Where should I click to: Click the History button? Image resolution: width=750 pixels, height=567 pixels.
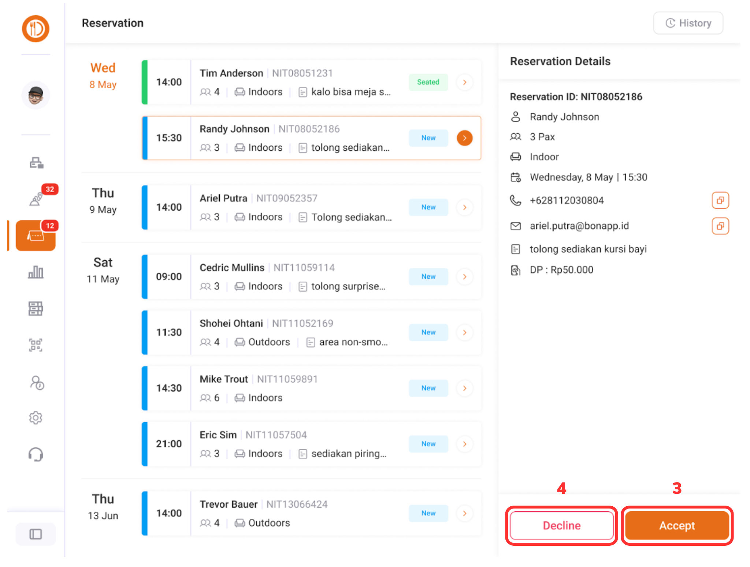coord(688,23)
